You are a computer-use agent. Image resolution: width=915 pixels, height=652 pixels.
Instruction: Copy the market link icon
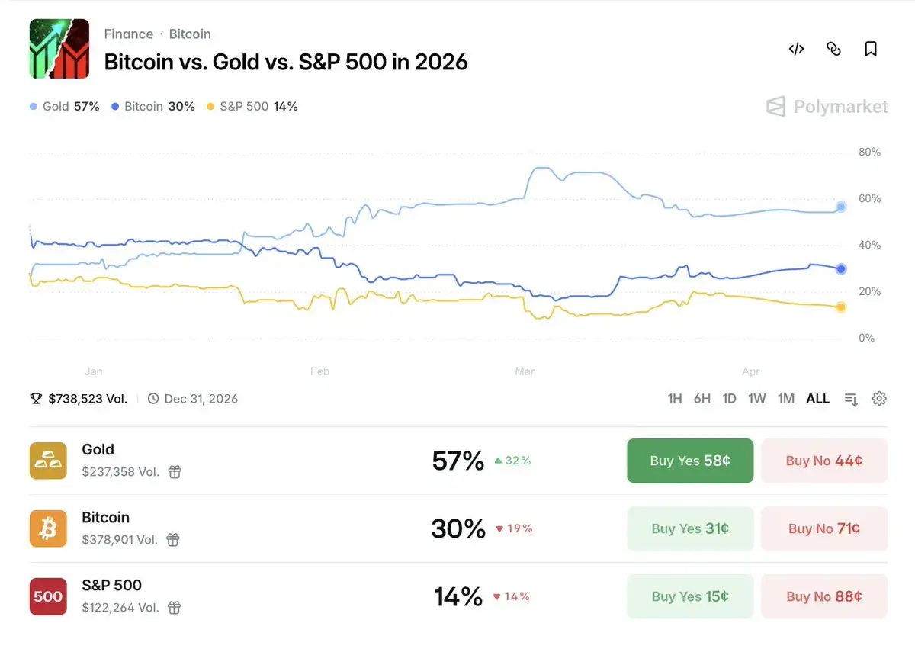[833, 49]
